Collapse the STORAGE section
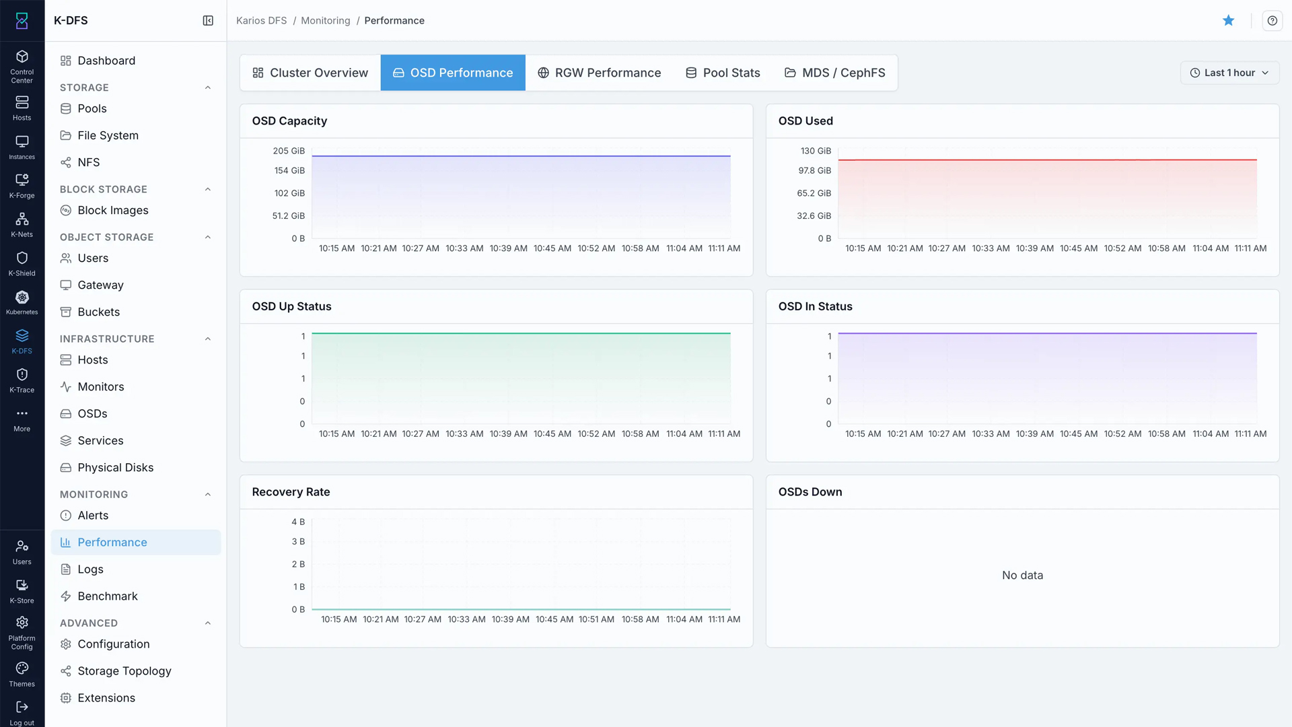The image size is (1292, 727). coord(208,88)
